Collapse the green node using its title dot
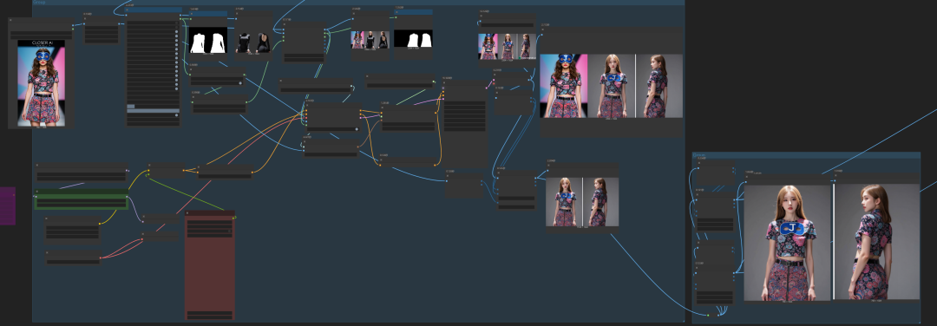 [37, 192]
